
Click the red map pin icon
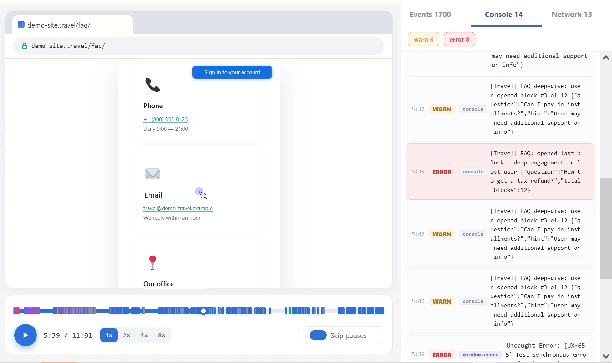pos(153,263)
